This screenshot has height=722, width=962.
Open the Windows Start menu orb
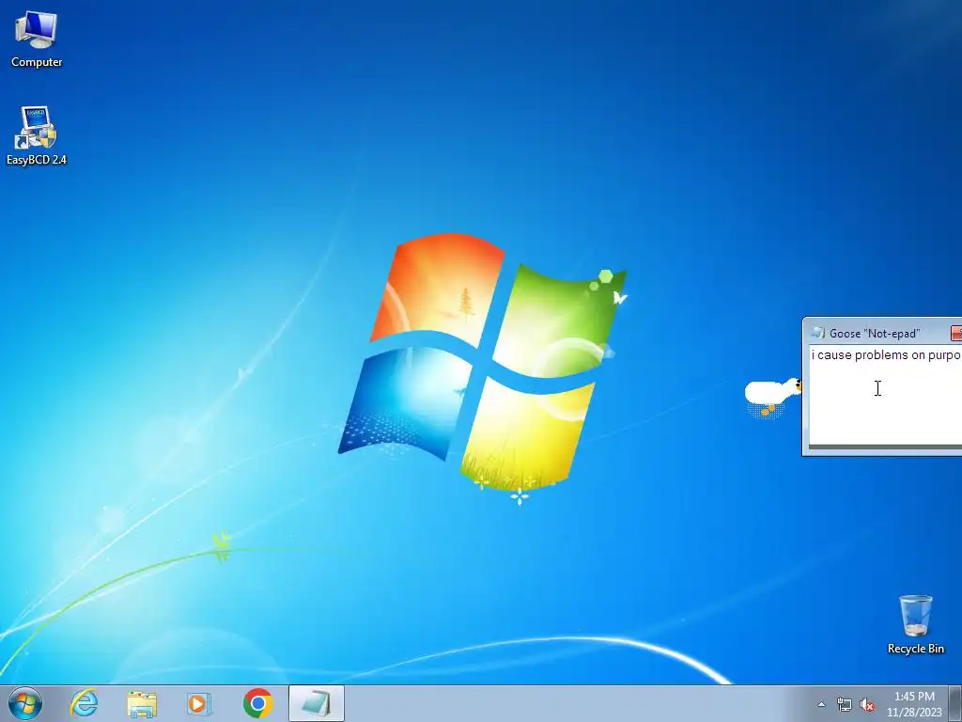[x=25, y=703]
